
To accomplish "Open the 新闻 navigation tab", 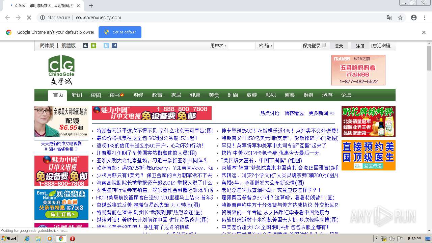I will [x=77, y=95].
